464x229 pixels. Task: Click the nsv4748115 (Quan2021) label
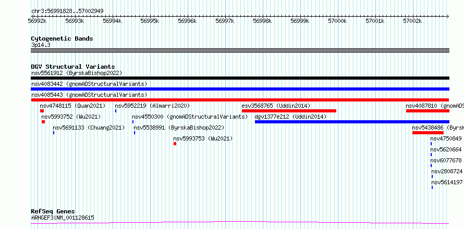point(72,106)
